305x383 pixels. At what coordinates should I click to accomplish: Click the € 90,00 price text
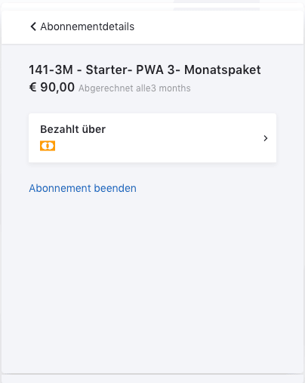52,88
